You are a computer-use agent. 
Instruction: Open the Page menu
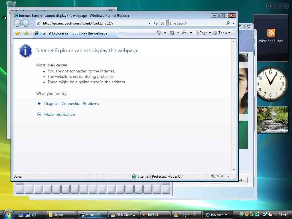(x=202, y=33)
